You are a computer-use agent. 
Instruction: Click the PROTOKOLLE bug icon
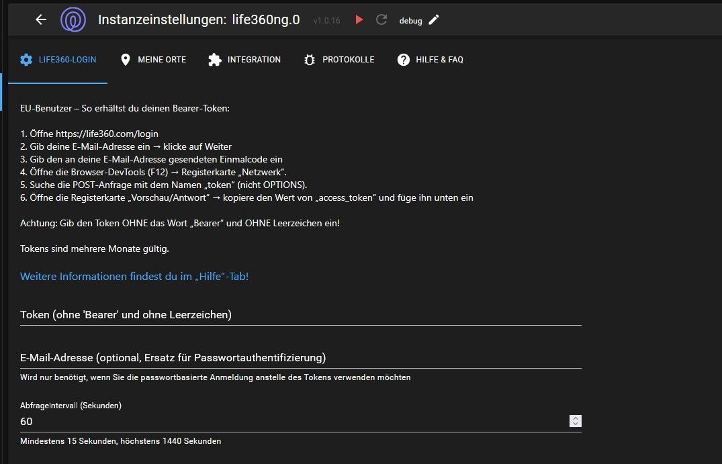click(310, 60)
